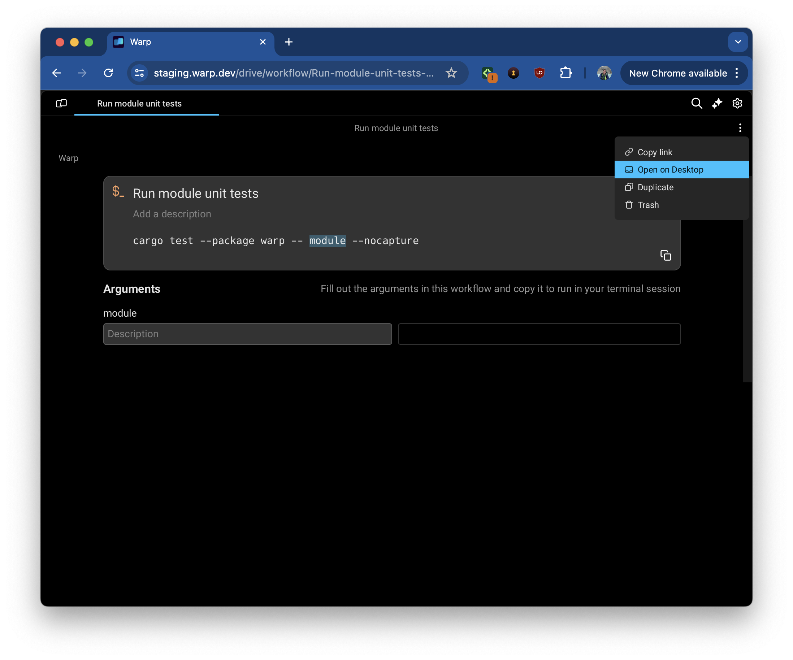Select Duplicate in the context menu

(x=655, y=187)
